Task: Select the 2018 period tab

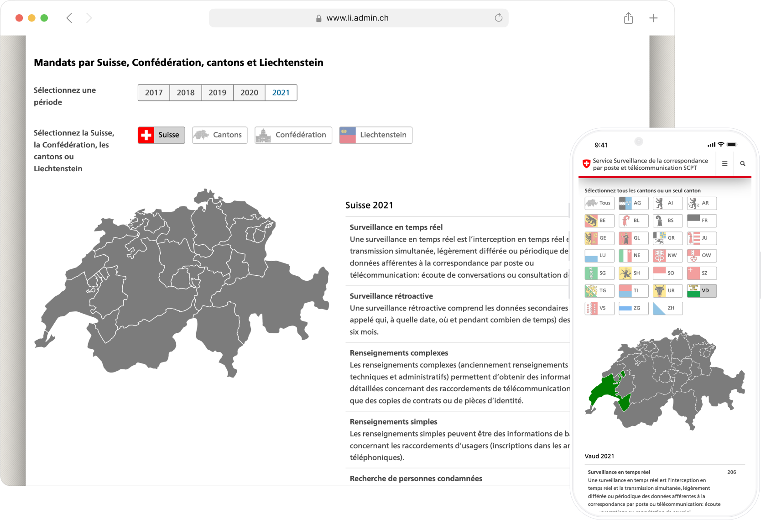Action: 186,93
